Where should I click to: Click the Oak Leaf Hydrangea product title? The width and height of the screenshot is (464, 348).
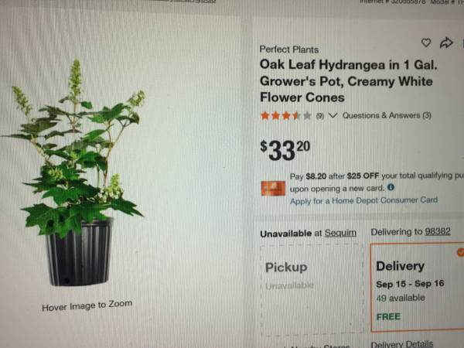(x=348, y=81)
